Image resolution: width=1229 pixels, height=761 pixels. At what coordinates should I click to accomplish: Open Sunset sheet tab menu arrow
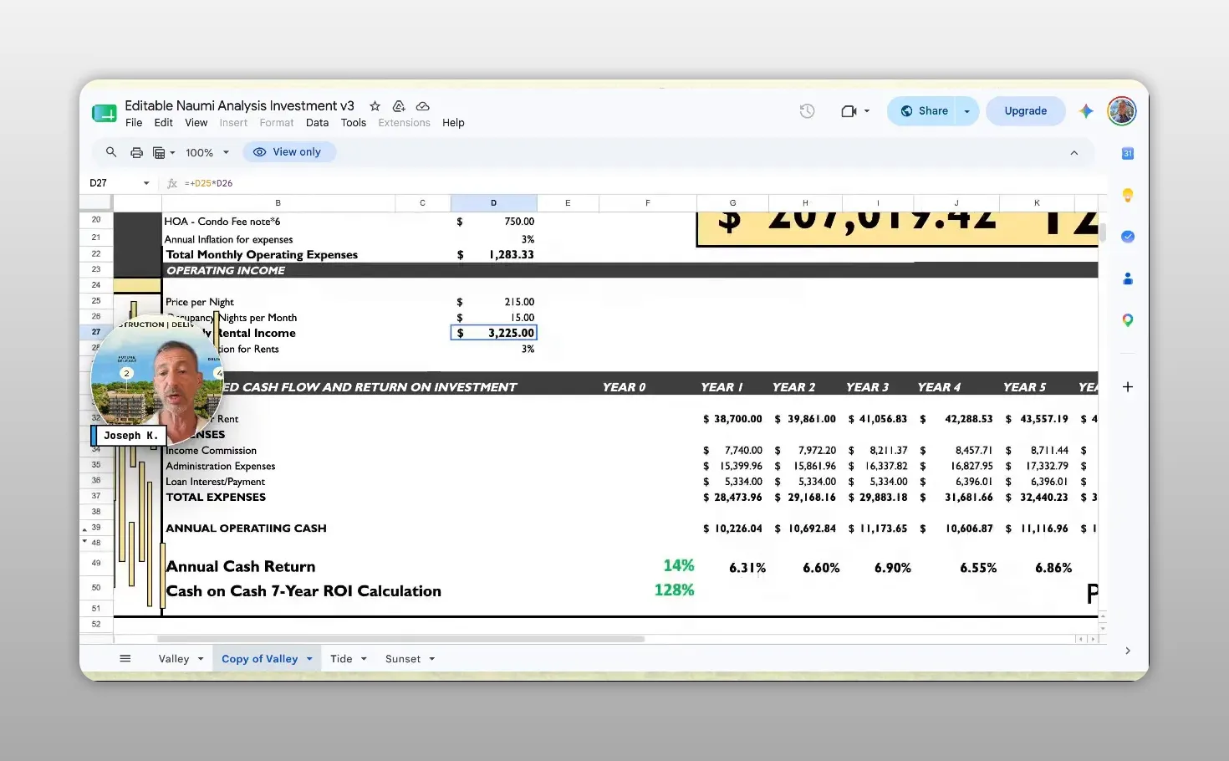[x=432, y=659]
